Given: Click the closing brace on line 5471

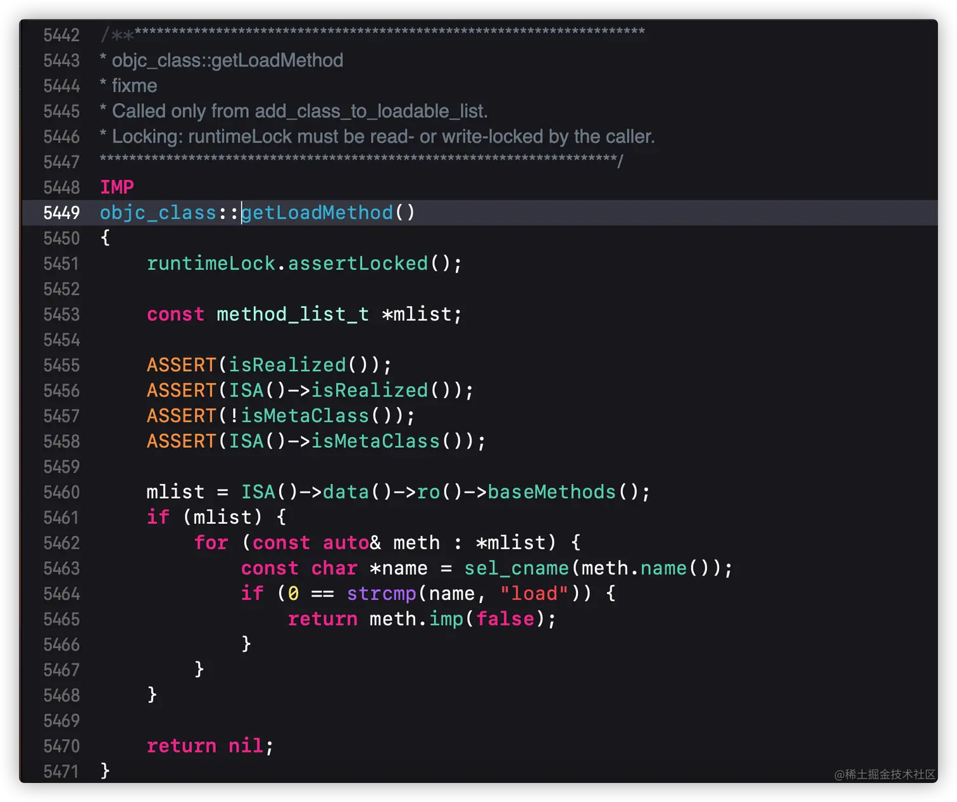Looking at the screenshot, I should 106,771.
